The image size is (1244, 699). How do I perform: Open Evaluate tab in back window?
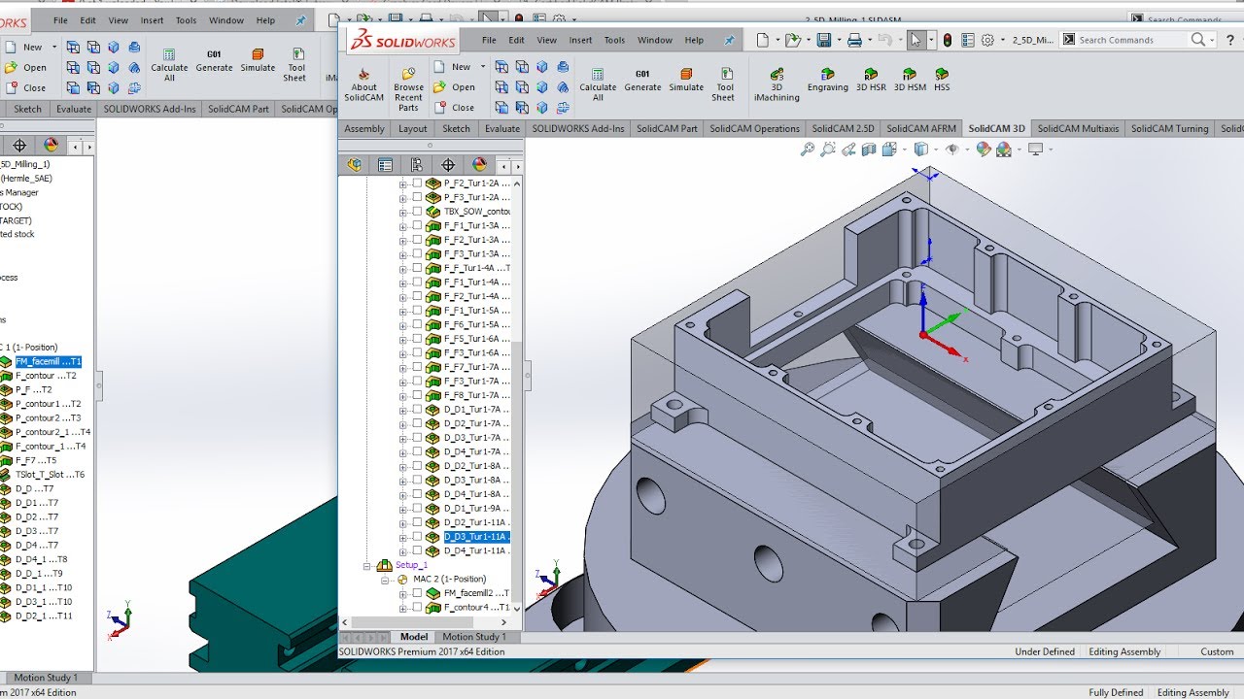coord(74,109)
